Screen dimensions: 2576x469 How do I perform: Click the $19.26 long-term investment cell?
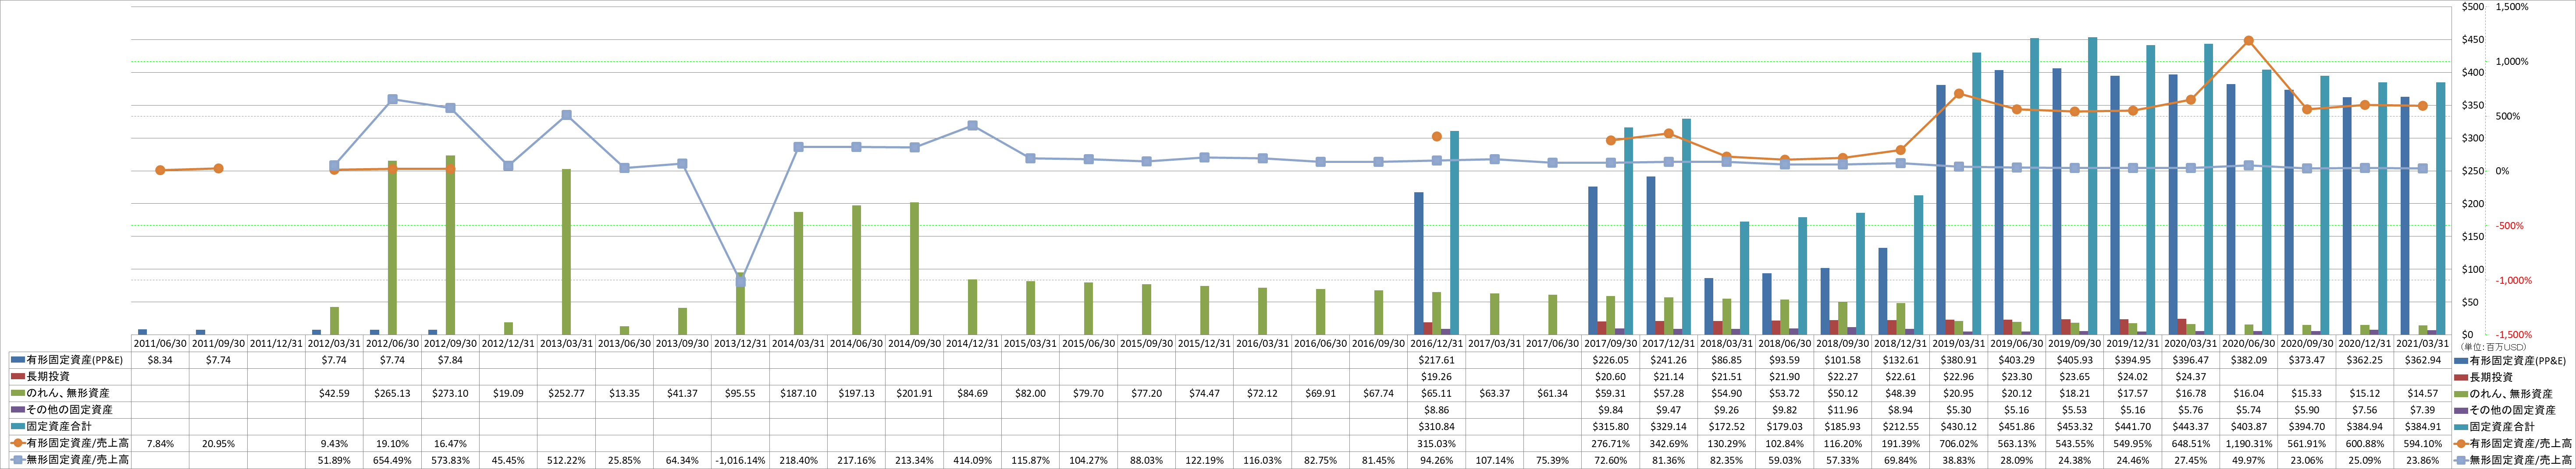pos(1437,376)
